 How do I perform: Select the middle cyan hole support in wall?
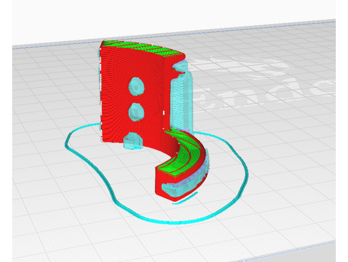point(136,113)
